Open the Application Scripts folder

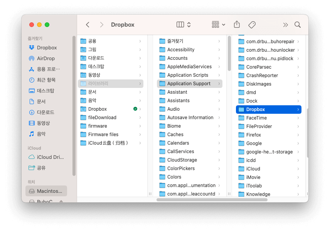190,75
